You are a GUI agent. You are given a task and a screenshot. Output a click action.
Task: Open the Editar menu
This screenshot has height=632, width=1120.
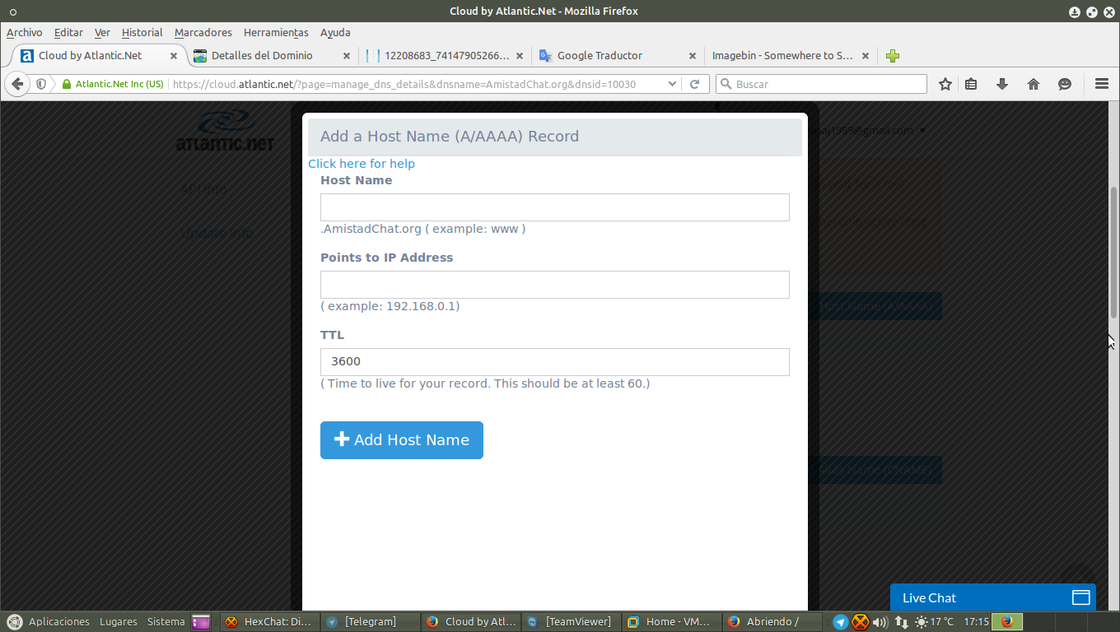pos(68,32)
